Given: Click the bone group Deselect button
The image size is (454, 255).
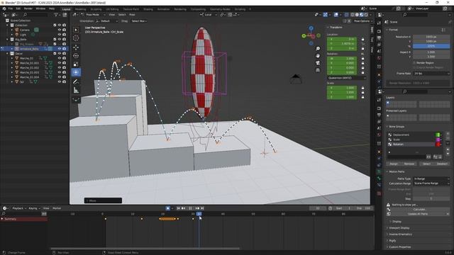Looking at the screenshot, I should click(442, 164).
